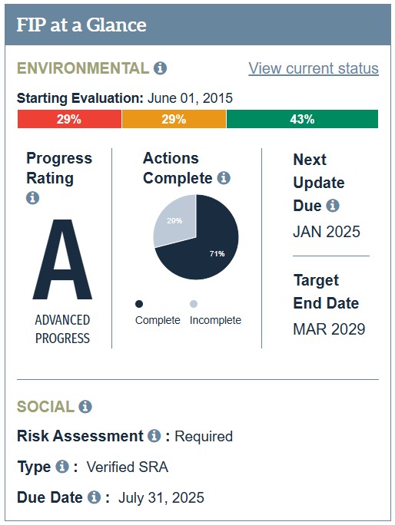Screen dimensions: 395x525
Task: Click the large A progress rating letter
Action: pos(62,259)
